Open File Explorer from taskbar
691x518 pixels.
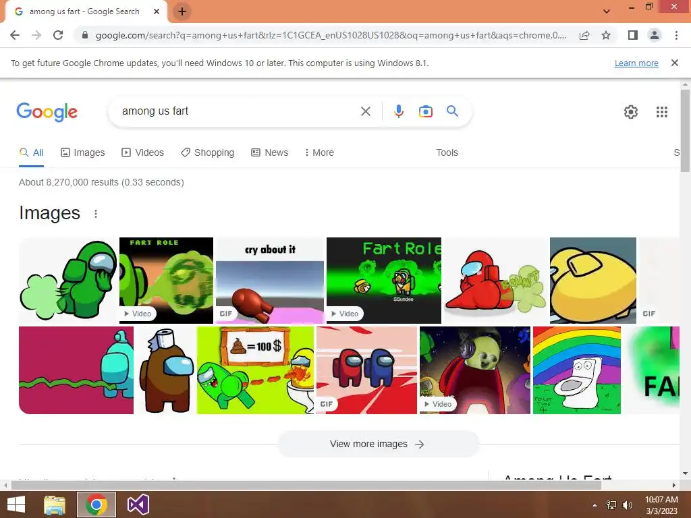55,505
